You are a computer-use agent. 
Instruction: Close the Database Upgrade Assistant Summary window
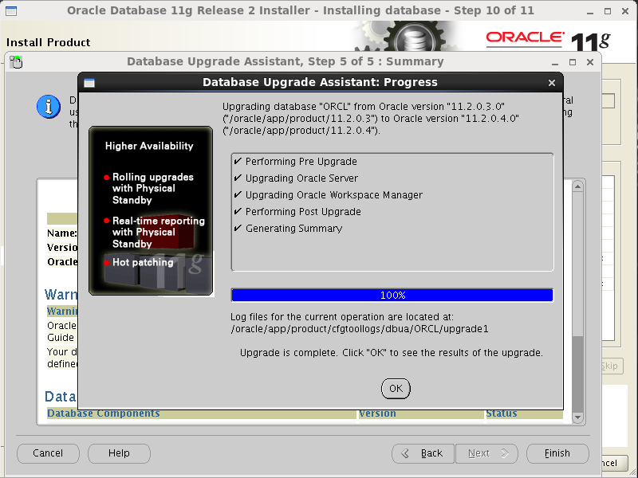pos(590,62)
